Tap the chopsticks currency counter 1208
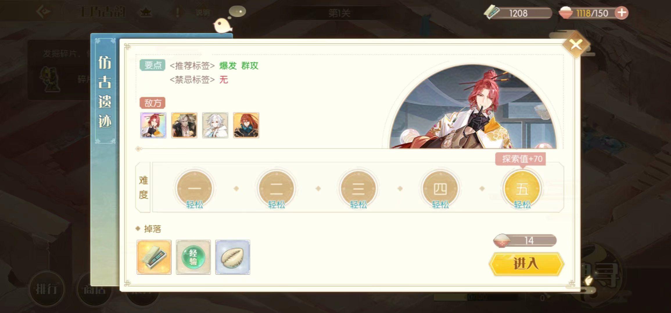 point(518,13)
